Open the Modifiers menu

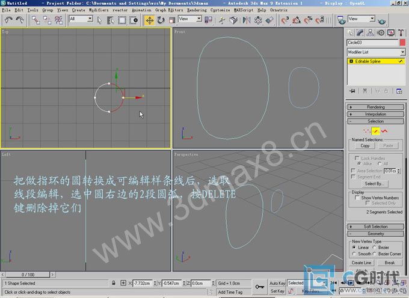coord(99,10)
